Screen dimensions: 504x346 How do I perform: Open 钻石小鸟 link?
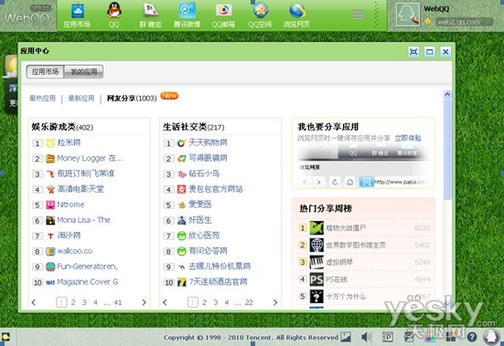204,173
